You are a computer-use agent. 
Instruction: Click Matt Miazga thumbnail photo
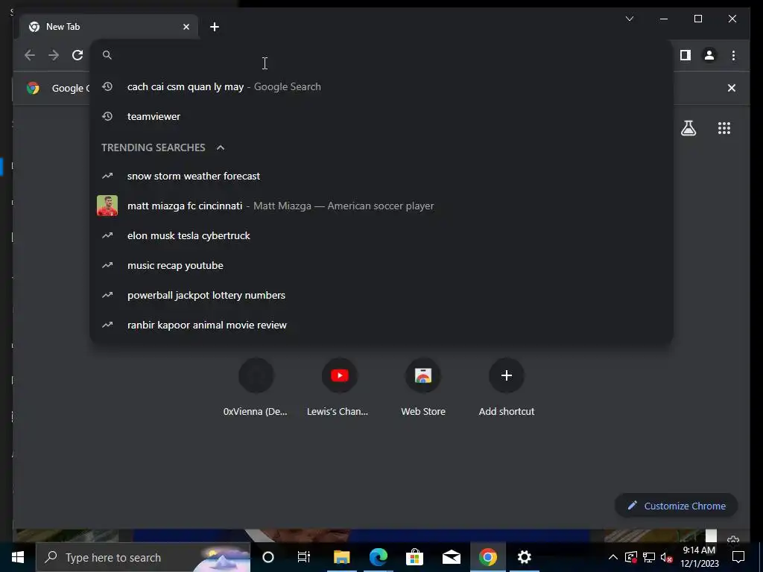107,206
